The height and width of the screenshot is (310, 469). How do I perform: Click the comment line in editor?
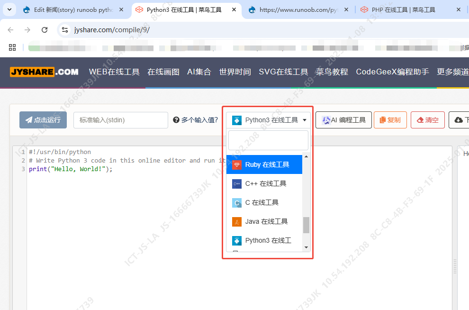127,160
